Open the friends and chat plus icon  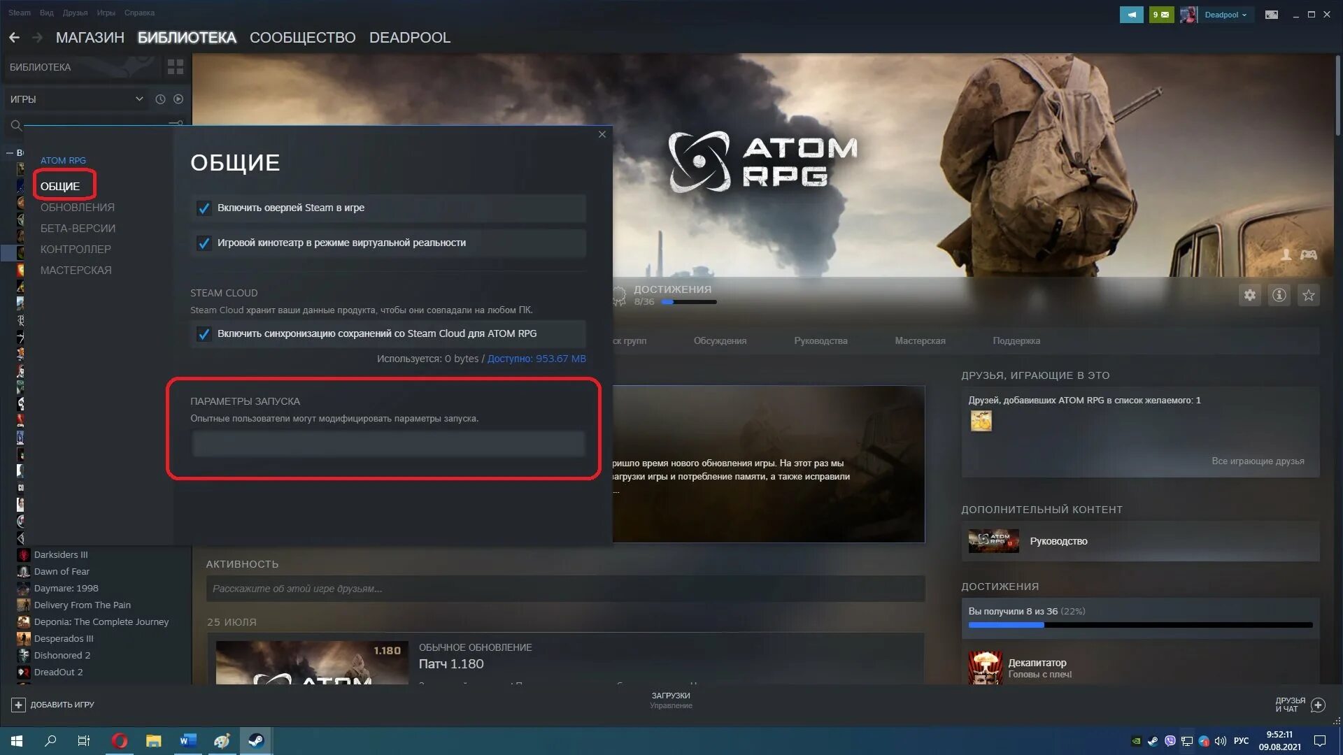1318,705
